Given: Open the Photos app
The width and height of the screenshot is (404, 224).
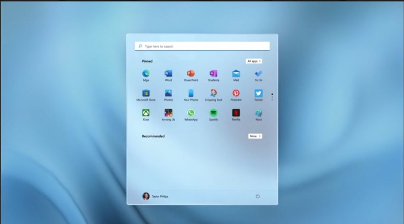Looking at the screenshot, I should pos(168,95).
